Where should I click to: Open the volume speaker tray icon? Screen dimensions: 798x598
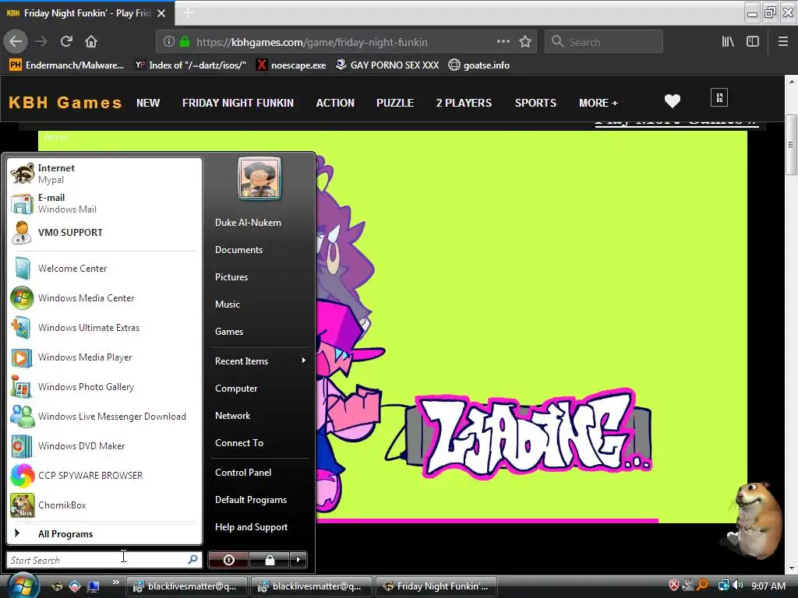point(738,586)
